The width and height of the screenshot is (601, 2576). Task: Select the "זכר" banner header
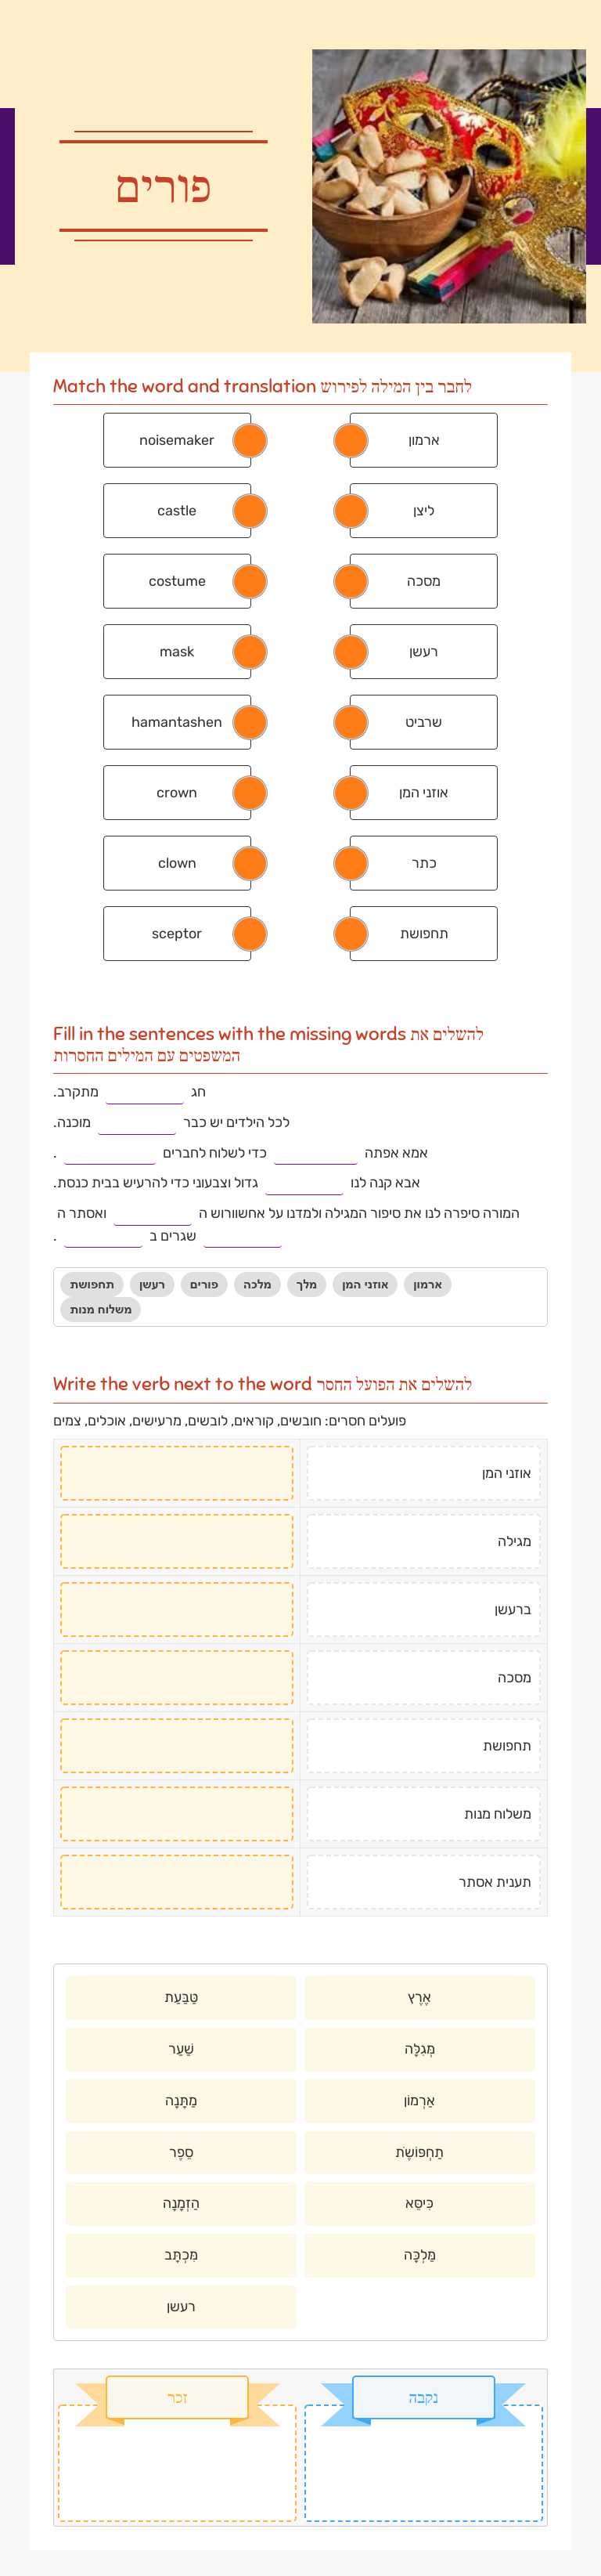[x=176, y=2397]
